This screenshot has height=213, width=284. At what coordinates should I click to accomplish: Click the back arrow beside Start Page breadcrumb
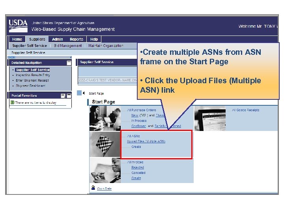point(84,93)
